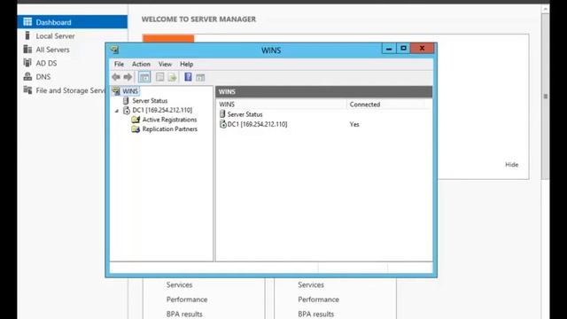
Task: Open Help via the blue question-mark icon
Action: (188, 77)
